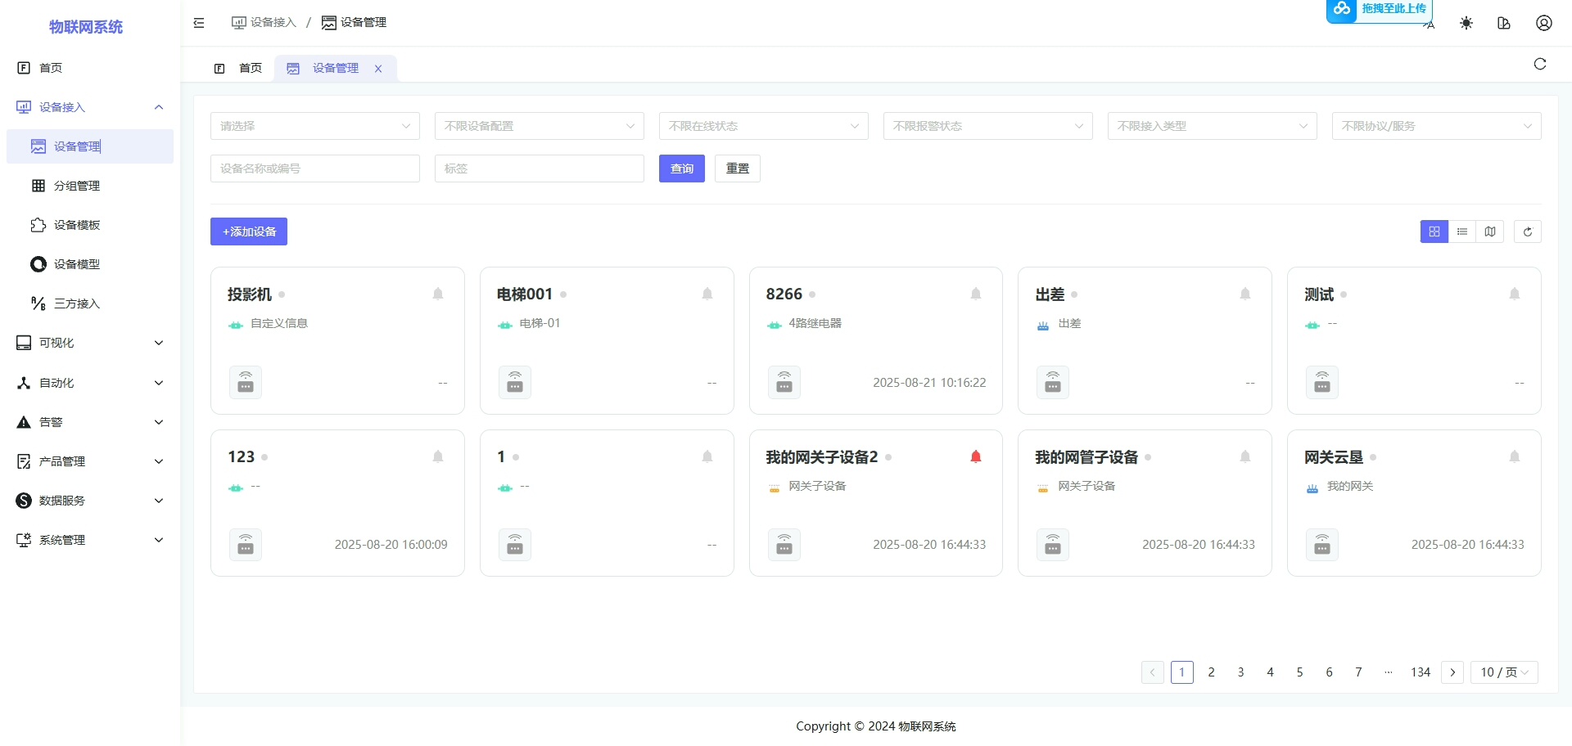Expand the 可视化 sidebar menu

(x=90, y=343)
